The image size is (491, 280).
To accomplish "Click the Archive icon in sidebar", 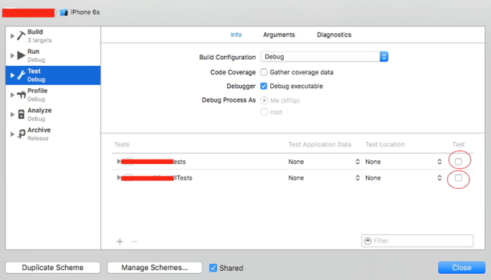I will click(x=21, y=134).
